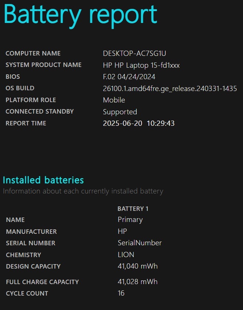
Task: Select the HP Laptop 15-fd1xxx value
Action: point(141,65)
